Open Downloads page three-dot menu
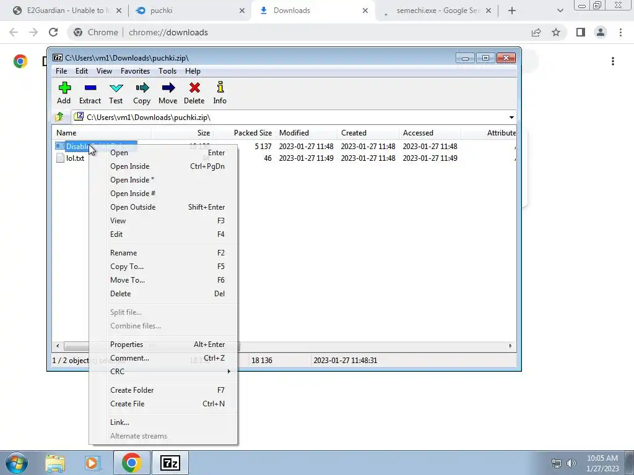634x475 pixels. [613, 61]
